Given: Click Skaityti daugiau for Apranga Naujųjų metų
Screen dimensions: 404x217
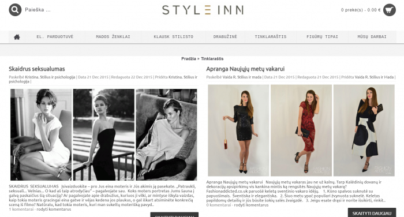Looking at the screenshot, I should tap(372, 213).
